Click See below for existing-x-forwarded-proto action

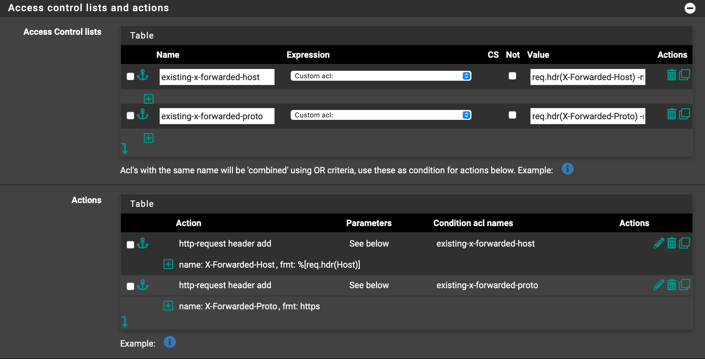pyautogui.click(x=369, y=285)
